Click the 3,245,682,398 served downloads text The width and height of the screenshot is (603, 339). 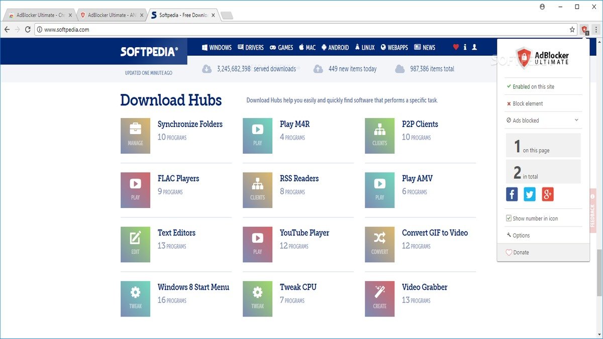point(256,69)
